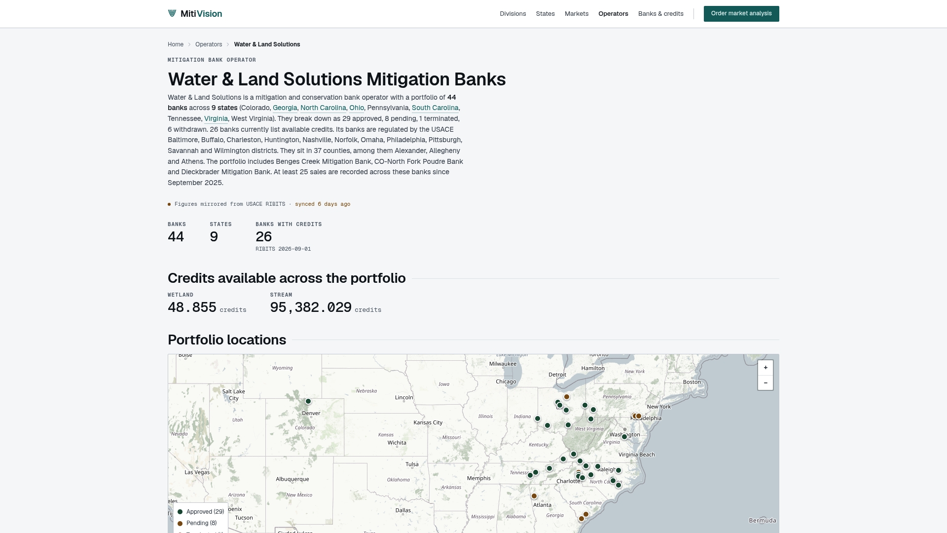Viewport: 947px width, 533px height.
Task: Click the Portfolio locations heading
Action: pos(227,340)
